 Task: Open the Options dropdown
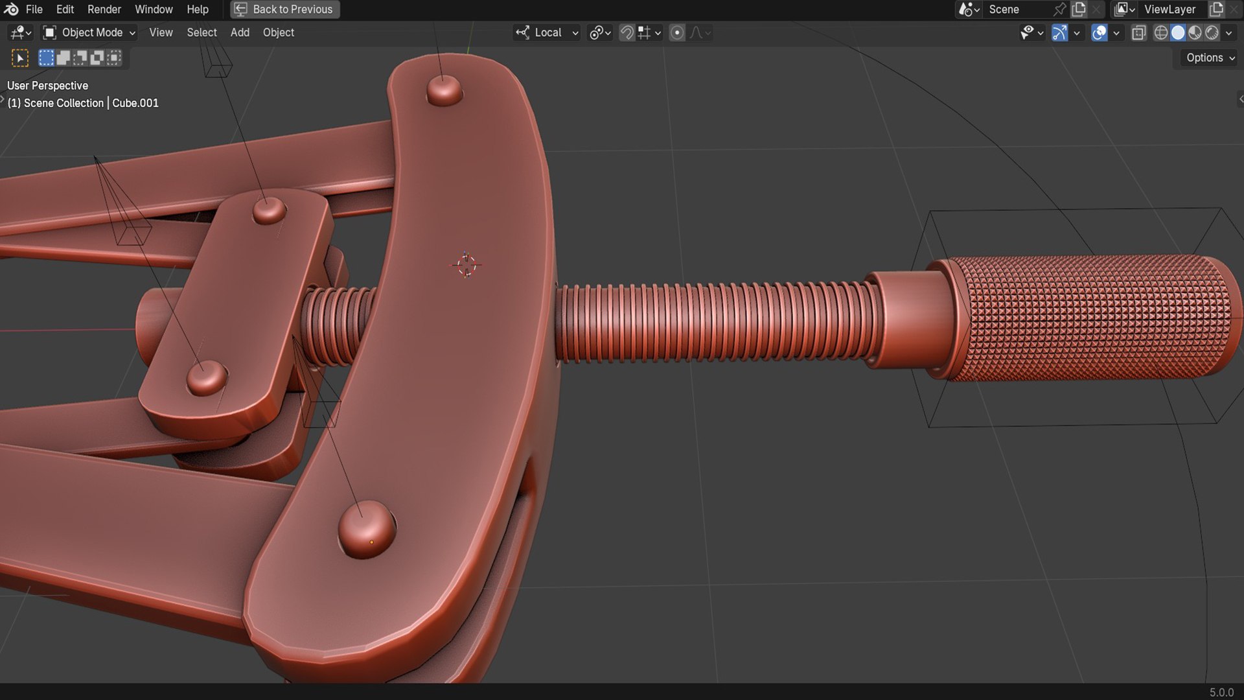pyautogui.click(x=1210, y=58)
